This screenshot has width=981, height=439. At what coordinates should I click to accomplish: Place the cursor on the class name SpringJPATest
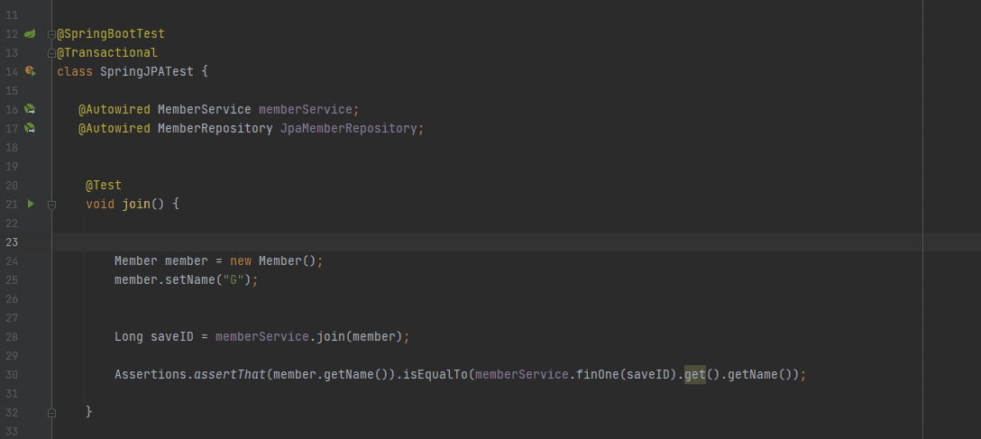[x=146, y=72]
